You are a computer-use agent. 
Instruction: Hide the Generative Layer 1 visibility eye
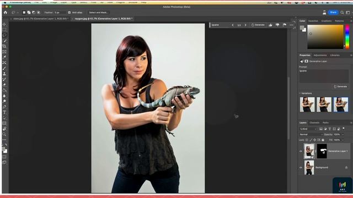(x=301, y=151)
